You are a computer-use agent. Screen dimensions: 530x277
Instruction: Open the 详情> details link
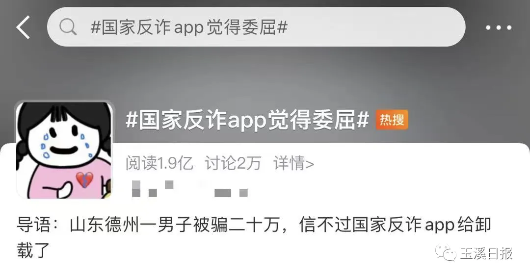tap(294, 163)
